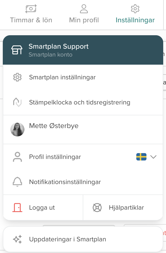166x253 pixels.
Task: Select Profil inställningar menu entry
Action: tap(55, 157)
